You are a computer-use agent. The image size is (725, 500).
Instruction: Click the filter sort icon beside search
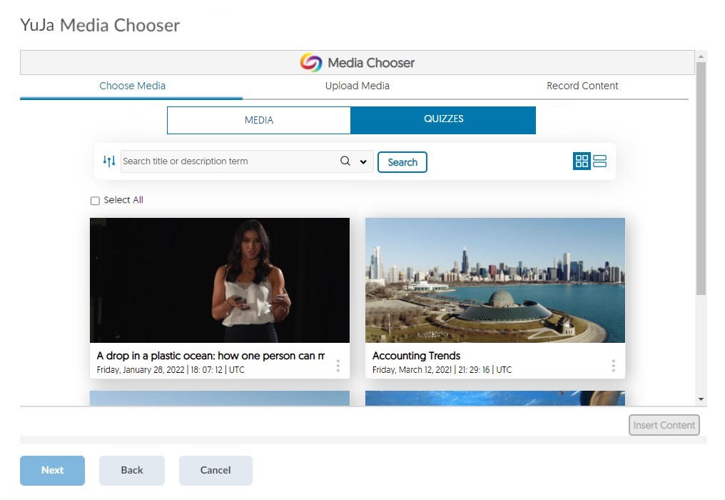coord(108,161)
